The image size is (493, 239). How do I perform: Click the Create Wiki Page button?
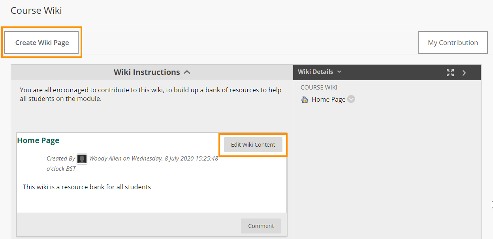coord(42,43)
